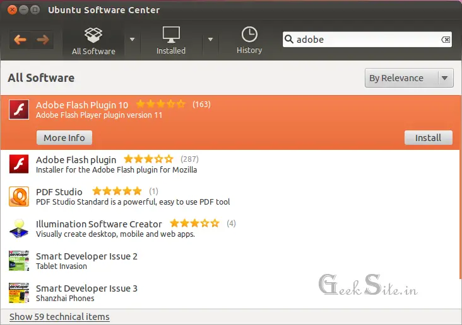Select the Illumination Software Creator result
The width and height of the screenshot is (462, 325).
click(231, 229)
